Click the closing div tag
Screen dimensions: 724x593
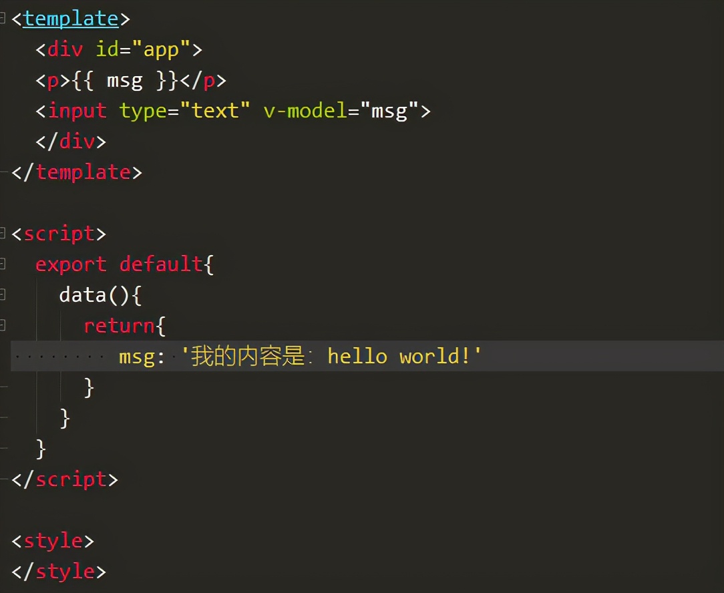[x=71, y=142]
